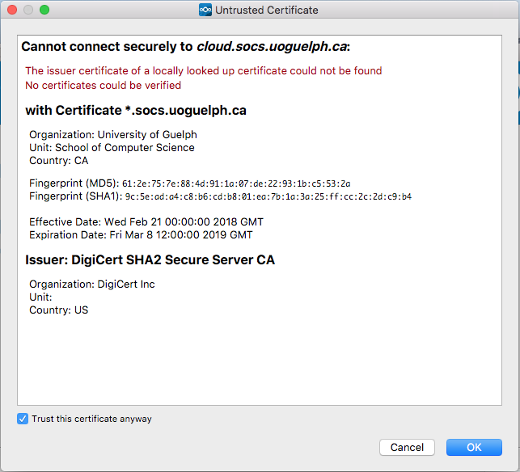The width and height of the screenshot is (520, 472).
Task: Click the Certificate *.socs.uoguelph.ca heading
Action: (135, 110)
